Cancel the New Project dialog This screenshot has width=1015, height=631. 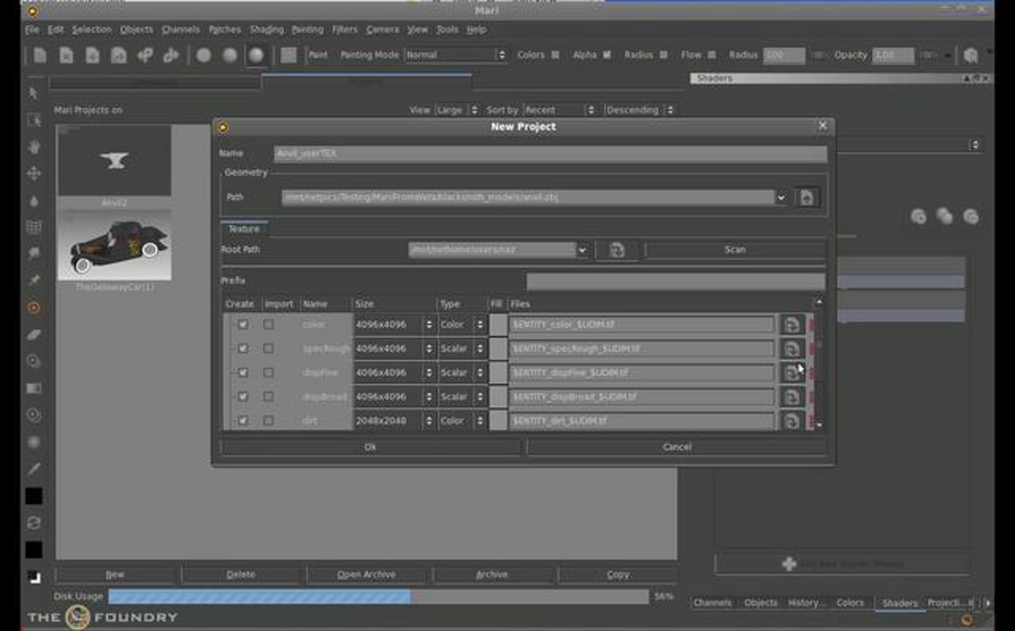(677, 447)
